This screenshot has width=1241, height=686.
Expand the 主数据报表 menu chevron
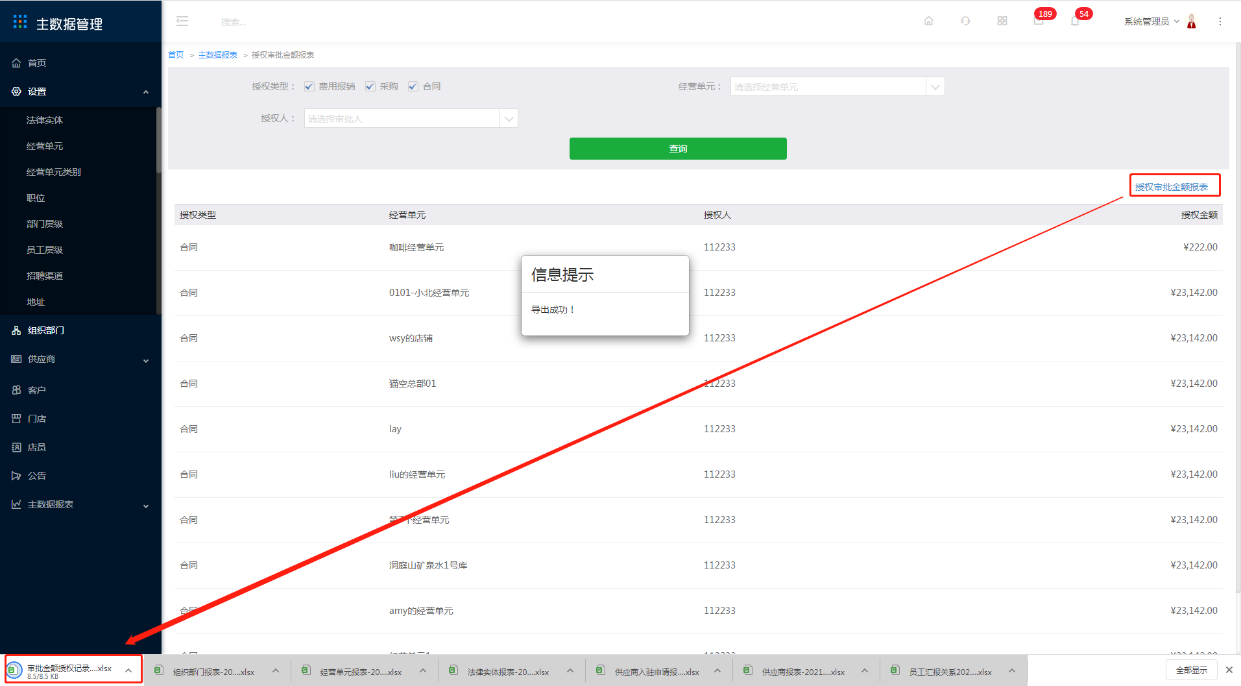click(146, 506)
